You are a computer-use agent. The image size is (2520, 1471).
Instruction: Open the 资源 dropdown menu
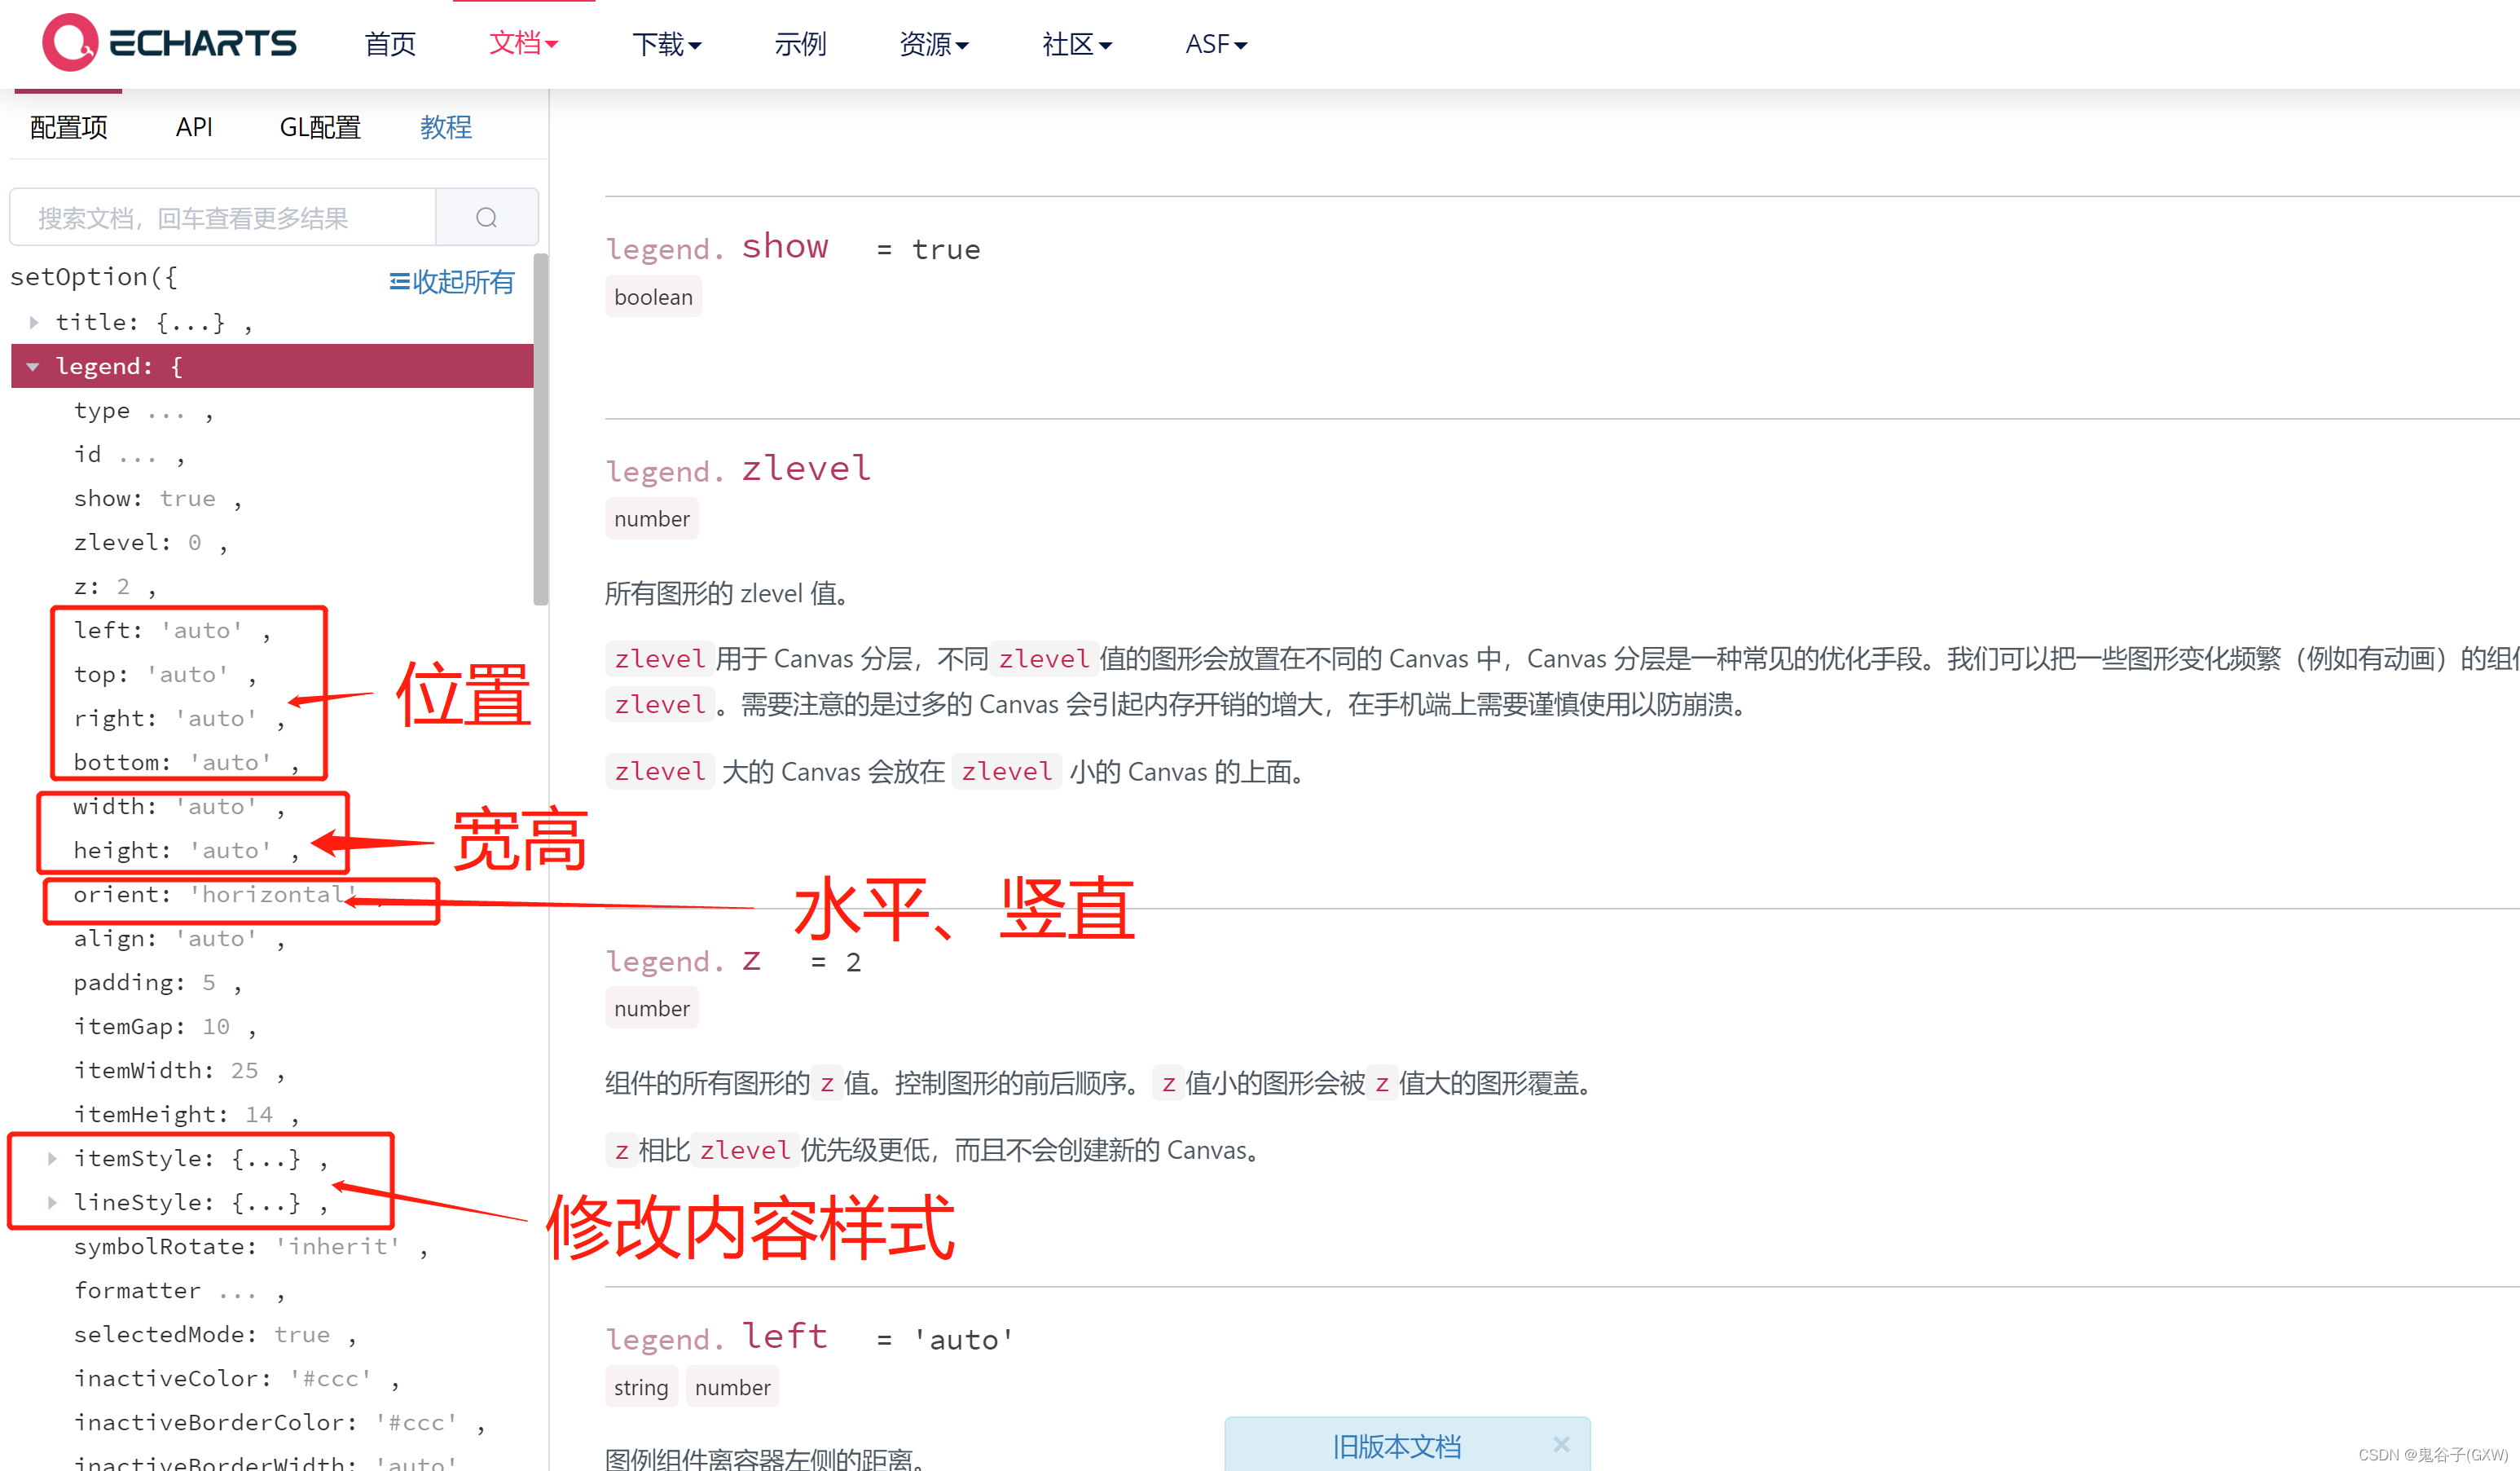[x=934, y=44]
